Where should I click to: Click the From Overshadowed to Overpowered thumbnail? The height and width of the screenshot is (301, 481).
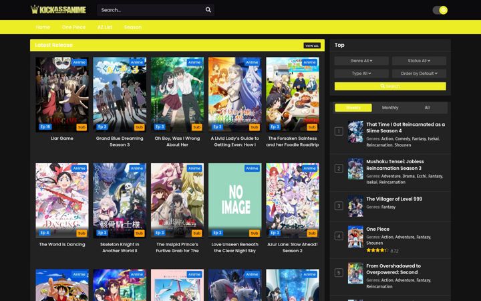(x=355, y=273)
